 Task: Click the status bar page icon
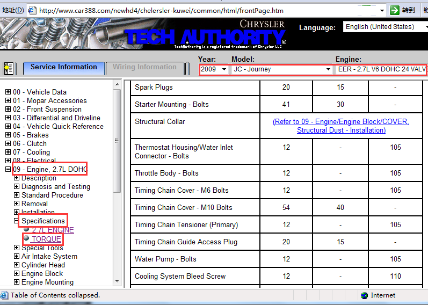coord(4,295)
